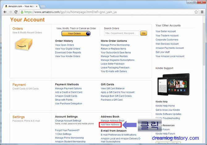This screenshot has width=207, height=145.
Task: Open Kindle Software Updates link
Action: click(168, 114)
